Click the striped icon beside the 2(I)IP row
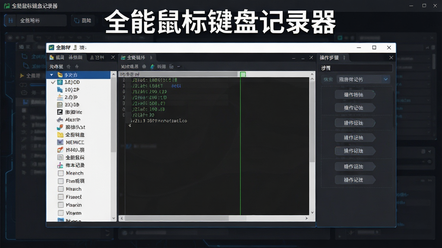 point(60,97)
